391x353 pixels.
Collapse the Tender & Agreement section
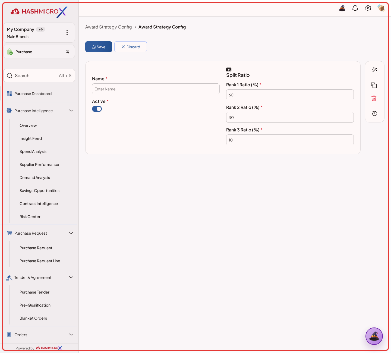71,277
